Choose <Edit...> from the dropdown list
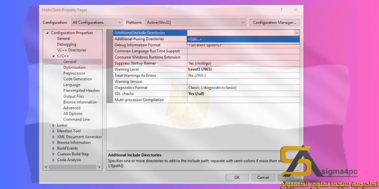 [x=243, y=39]
